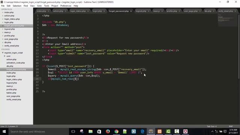This screenshot has height=135, width=240.
Task: Open the Preferences menu
Action: (66, 6)
